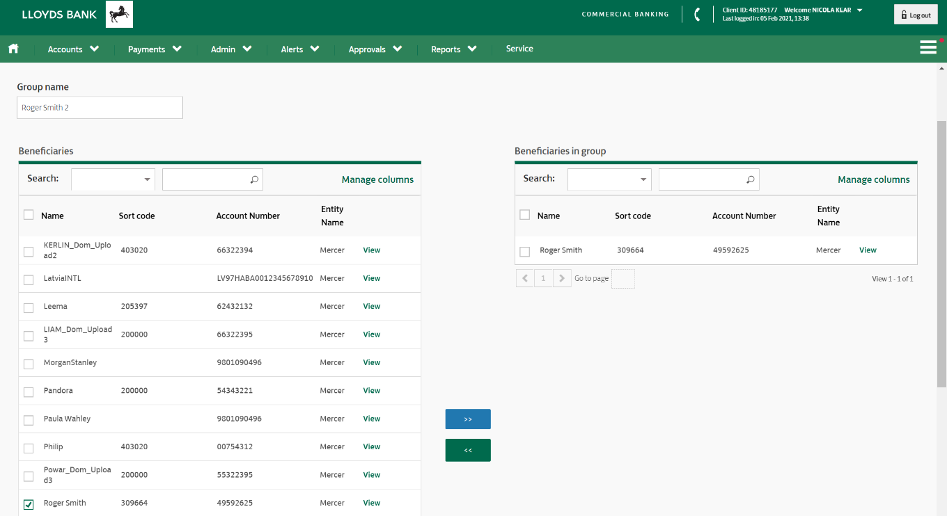Image resolution: width=947 pixels, height=516 pixels.
Task: View the Philip beneficiary
Action: (x=372, y=446)
